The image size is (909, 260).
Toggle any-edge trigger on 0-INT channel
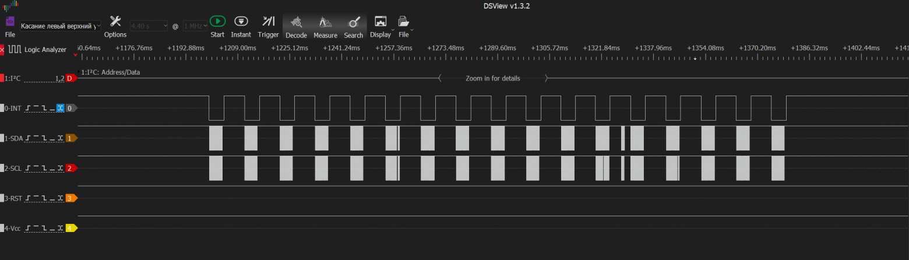pyautogui.click(x=60, y=108)
